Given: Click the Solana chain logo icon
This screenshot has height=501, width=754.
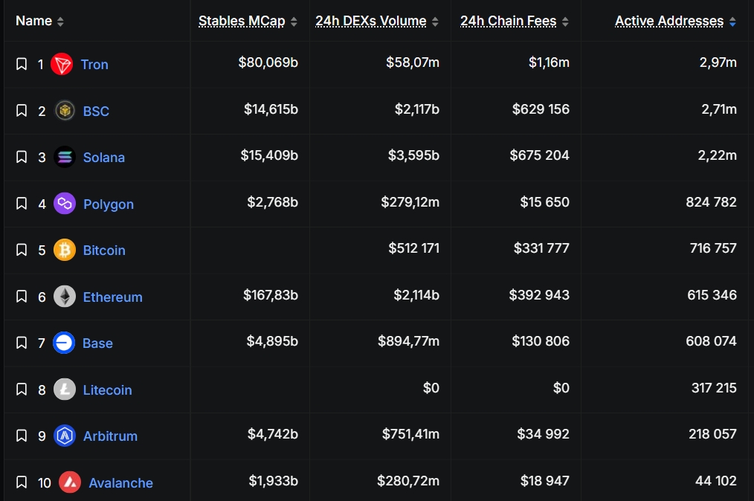Looking at the screenshot, I should click(65, 157).
